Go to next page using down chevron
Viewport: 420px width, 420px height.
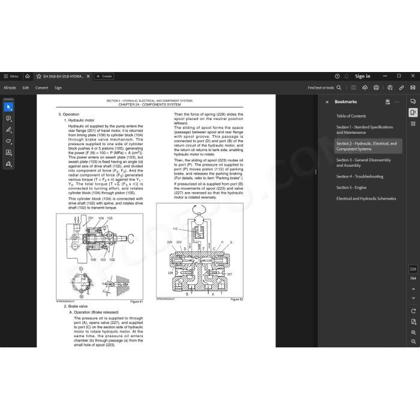tap(413, 298)
